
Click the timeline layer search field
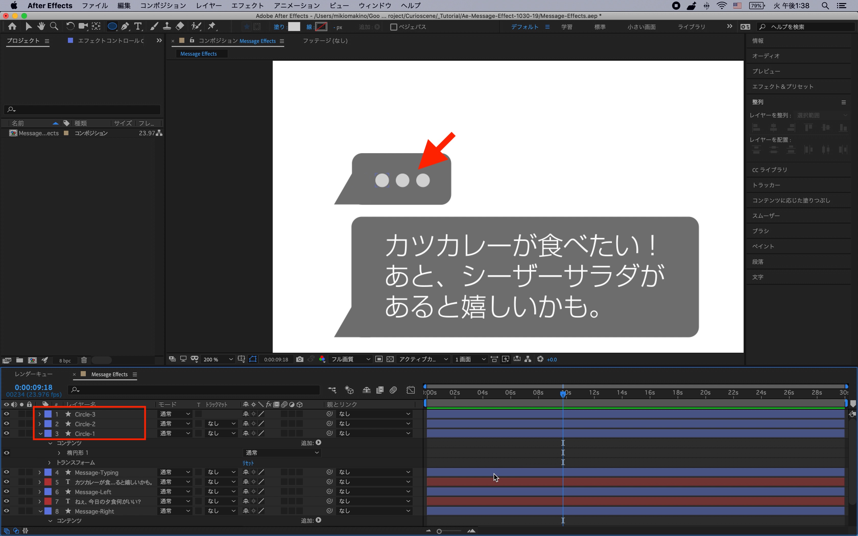(x=195, y=390)
